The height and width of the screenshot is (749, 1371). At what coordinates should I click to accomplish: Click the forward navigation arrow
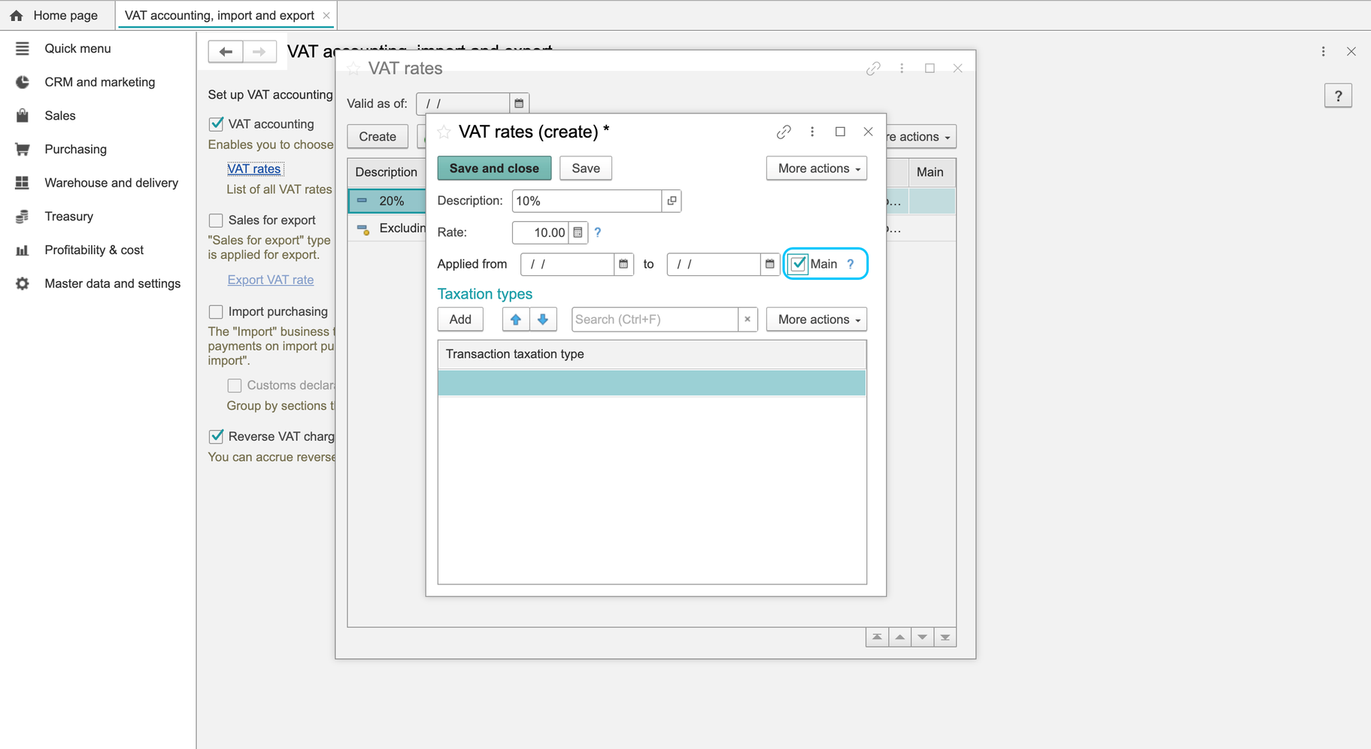point(259,51)
